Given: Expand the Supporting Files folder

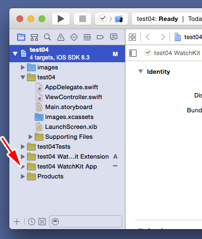Looking at the screenshot, I should click(x=30, y=137).
